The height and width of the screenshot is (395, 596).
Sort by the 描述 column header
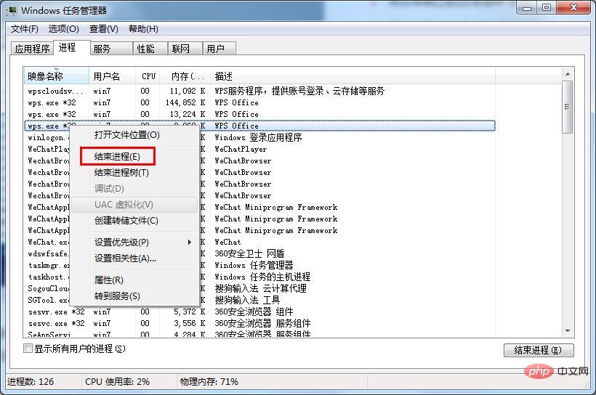(x=353, y=76)
